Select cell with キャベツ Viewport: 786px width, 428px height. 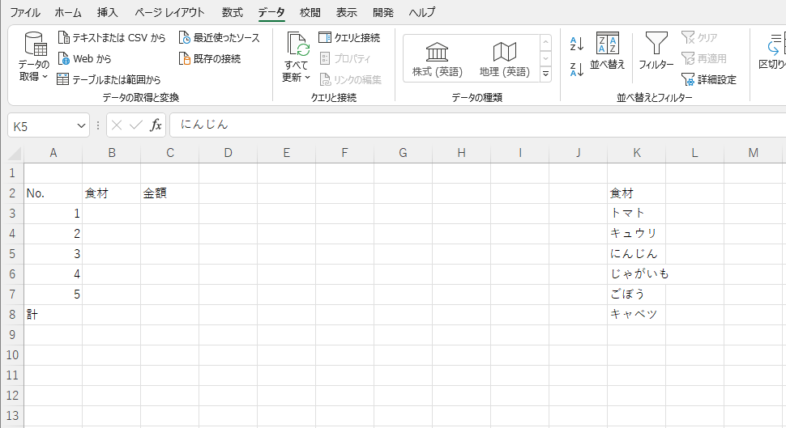tap(637, 315)
